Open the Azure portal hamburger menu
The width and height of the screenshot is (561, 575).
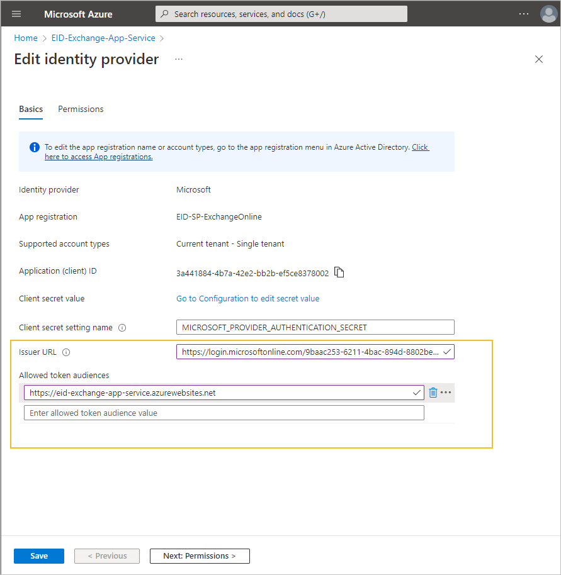(16, 14)
